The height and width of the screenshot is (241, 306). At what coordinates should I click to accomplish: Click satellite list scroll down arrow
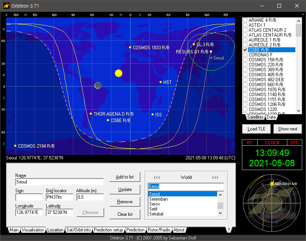298,111
